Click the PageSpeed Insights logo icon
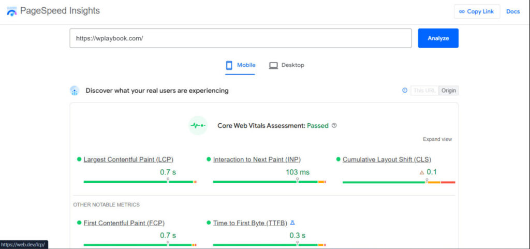This screenshot has height=249, width=530. 11,11
